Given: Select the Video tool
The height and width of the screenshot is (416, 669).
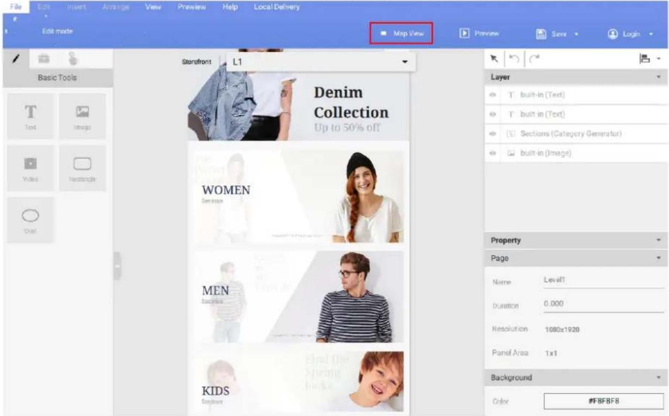Looking at the screenshot, I should 30,168.
